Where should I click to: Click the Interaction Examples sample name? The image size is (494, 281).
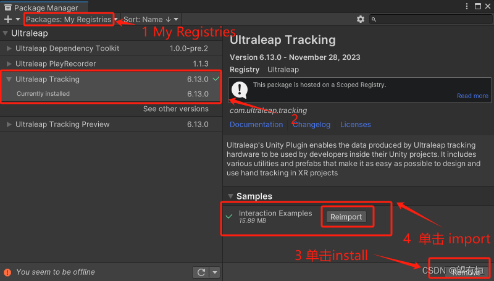275,213
